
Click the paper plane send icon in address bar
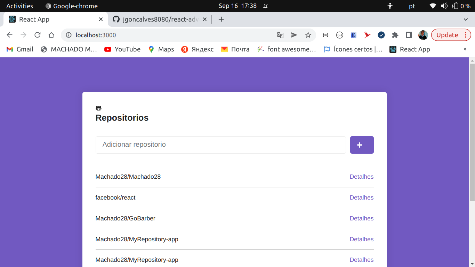[294, 35]
